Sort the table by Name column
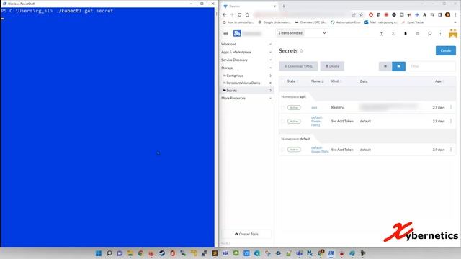Viewport: 461px width, 259px height. pyautogui.click(x=317, y=81)
